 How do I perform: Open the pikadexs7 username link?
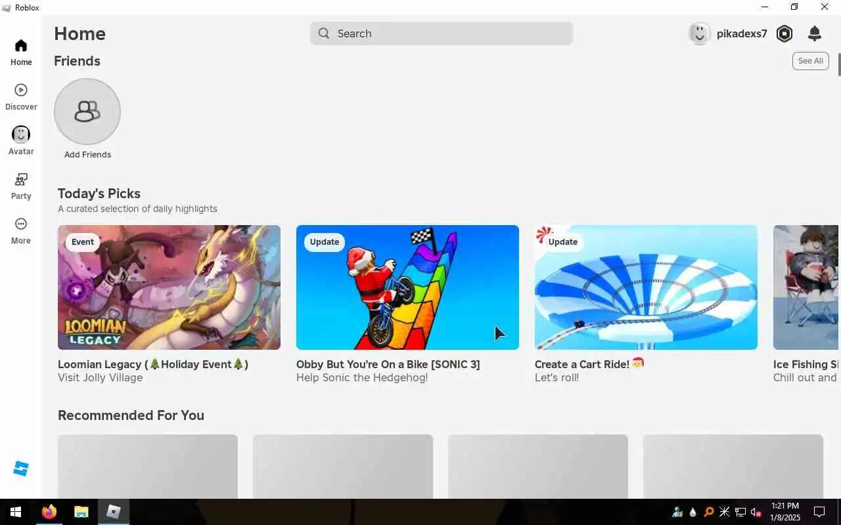742,33
